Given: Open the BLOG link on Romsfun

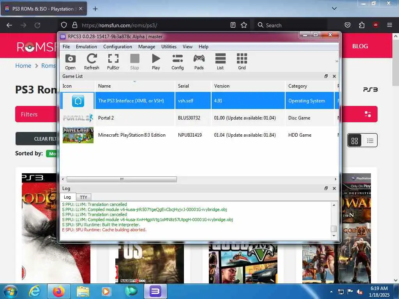Looking at the screenshot, I should point(360,46).
